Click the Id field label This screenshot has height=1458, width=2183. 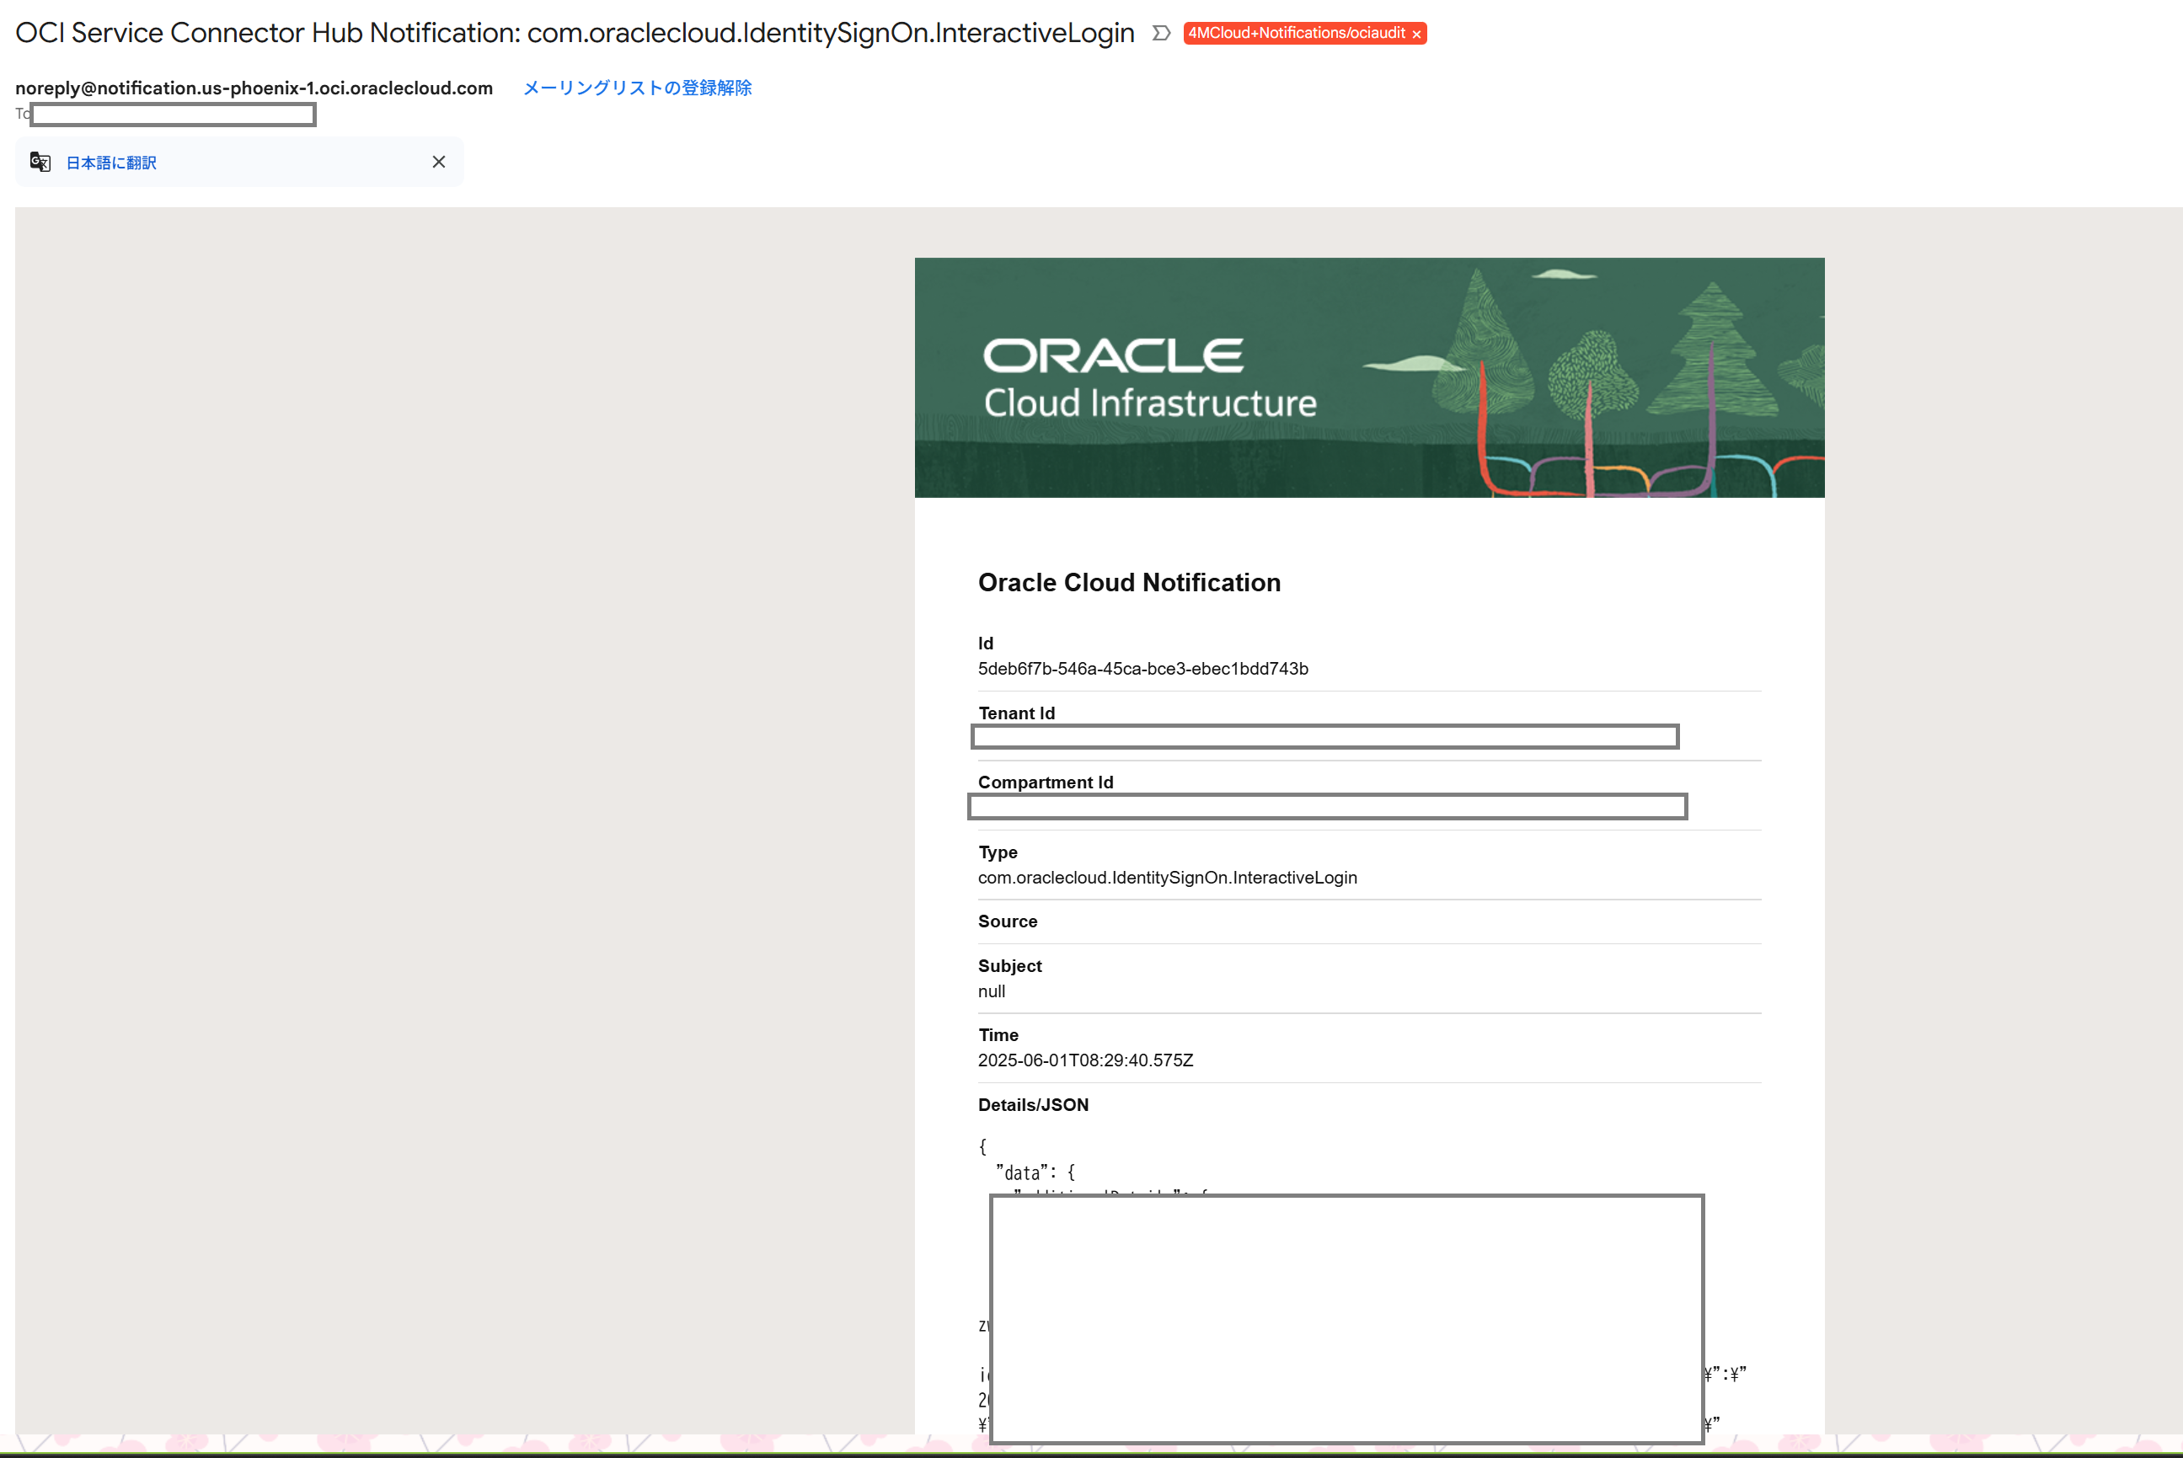(985, 644)
